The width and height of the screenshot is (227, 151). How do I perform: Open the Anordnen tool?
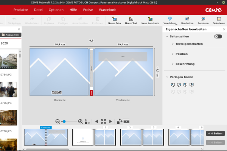[203, 20]
